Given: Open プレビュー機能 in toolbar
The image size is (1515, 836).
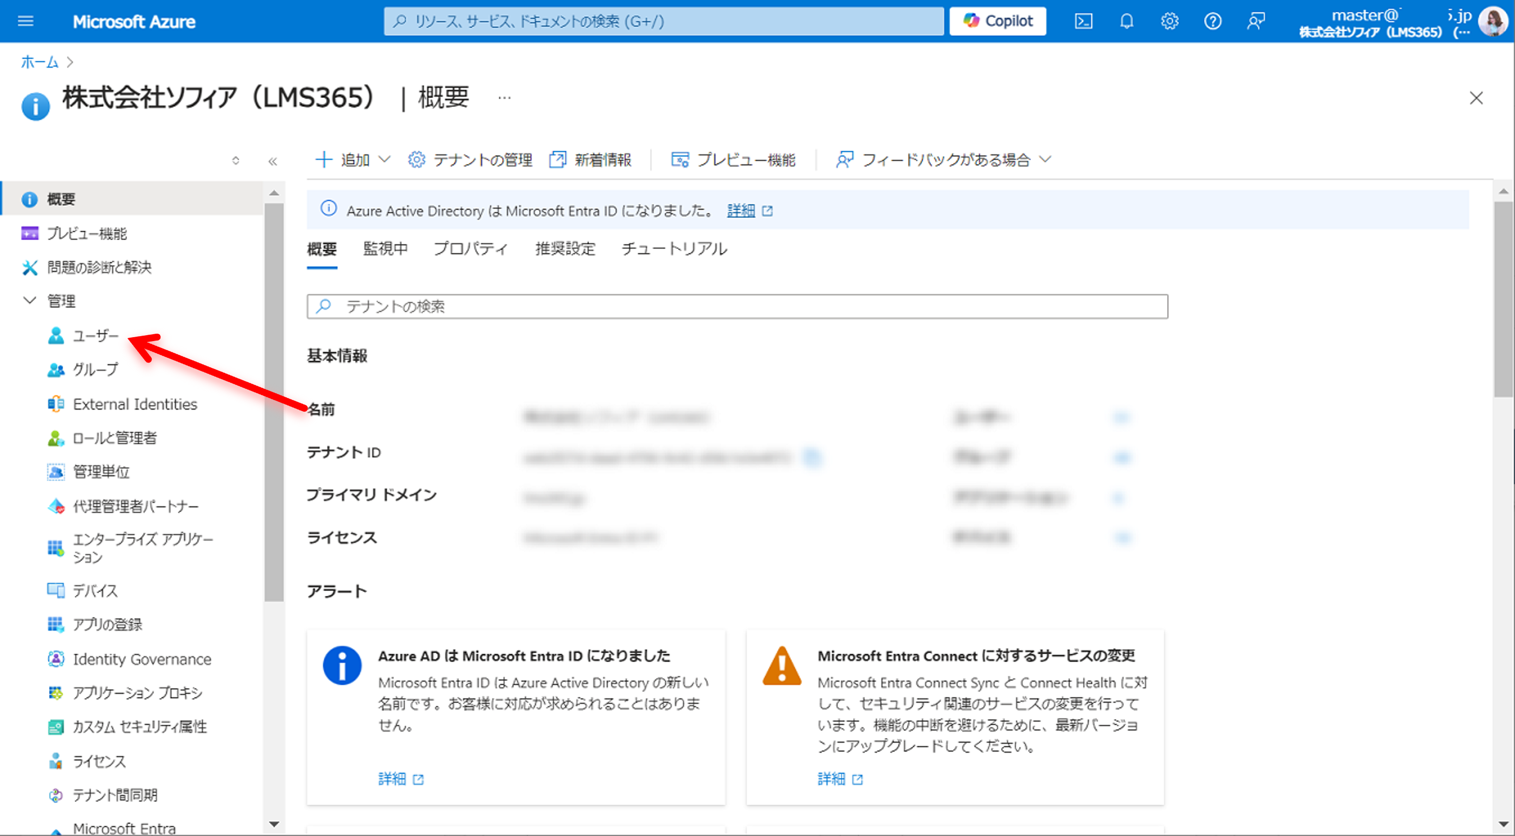Looking at the screenshot, I should (x=733, y=160).
